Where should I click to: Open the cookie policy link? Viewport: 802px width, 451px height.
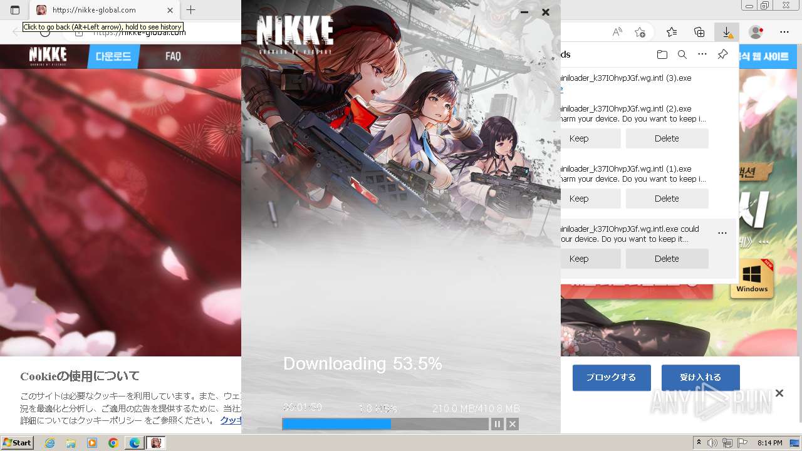point(230,420)
